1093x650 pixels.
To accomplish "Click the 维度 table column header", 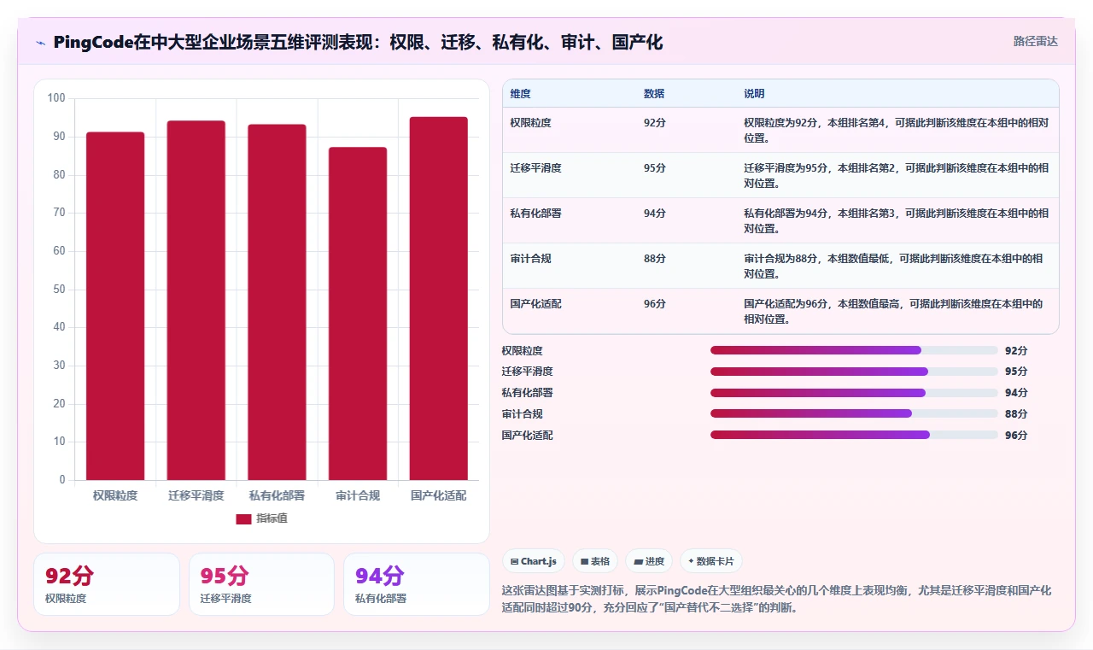I will (x=520, y=93).
